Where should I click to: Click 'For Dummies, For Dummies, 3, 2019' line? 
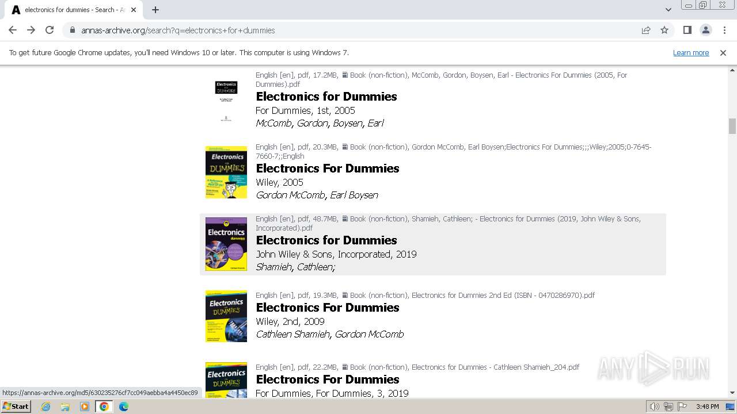point(332,393)
